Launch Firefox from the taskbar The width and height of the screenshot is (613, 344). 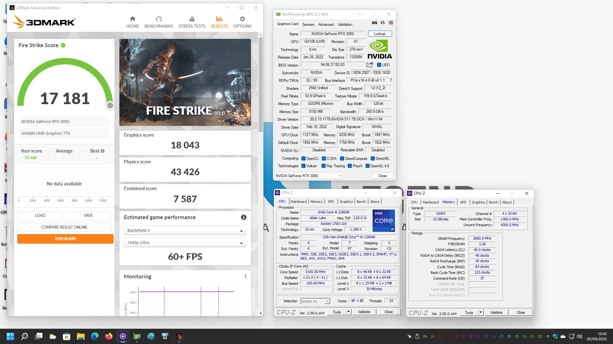click(x=109, y=336)
